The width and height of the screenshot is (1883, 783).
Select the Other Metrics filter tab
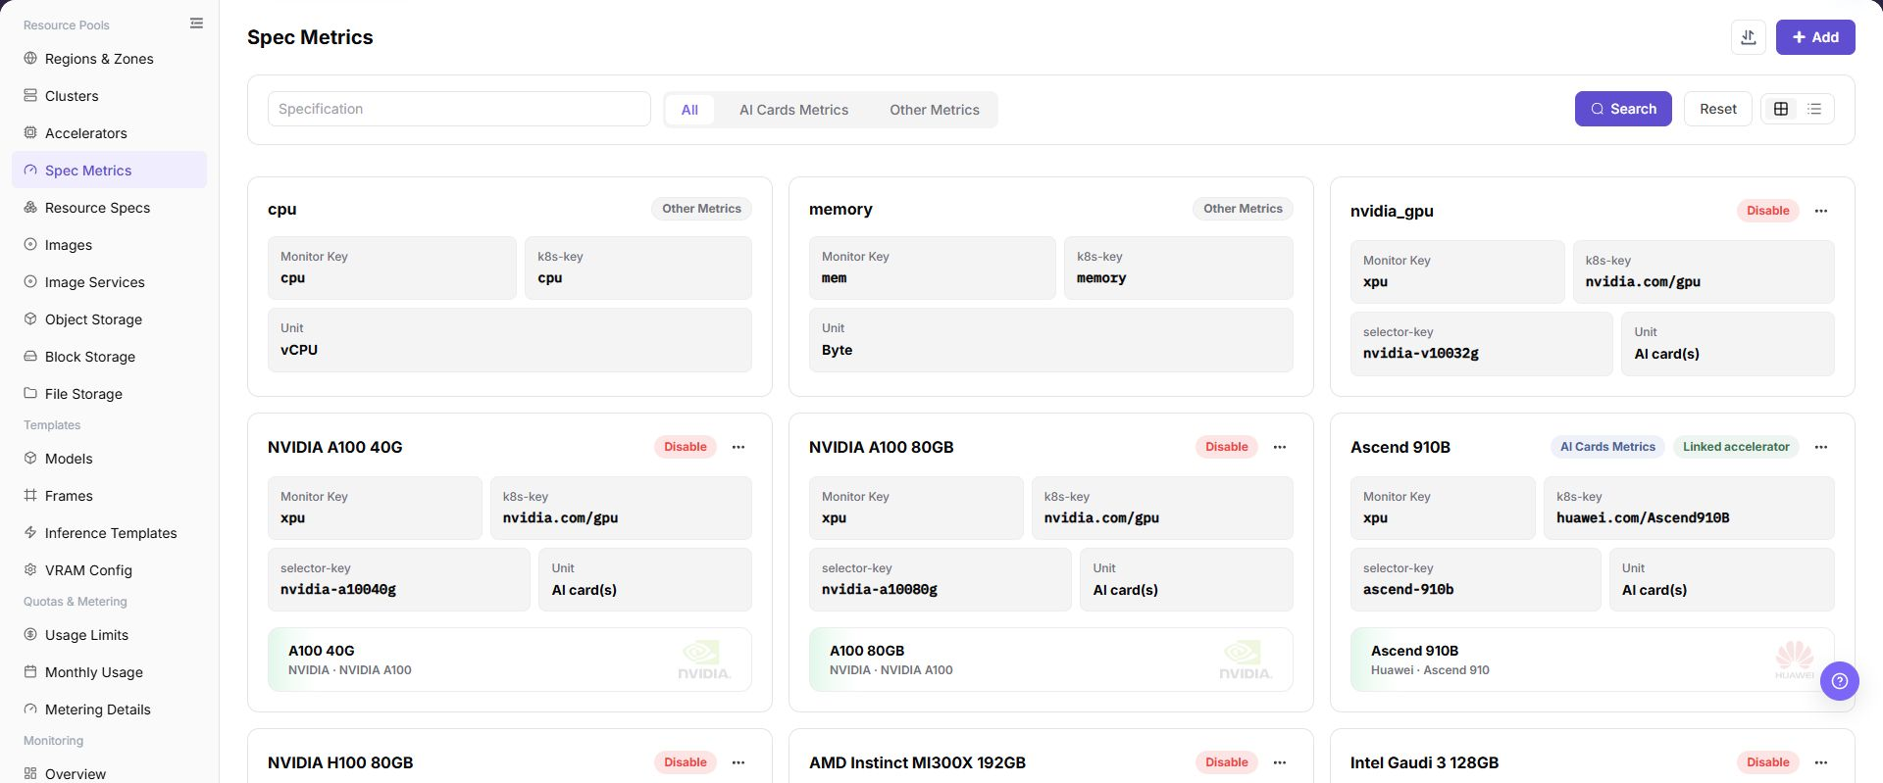(935, 110)
